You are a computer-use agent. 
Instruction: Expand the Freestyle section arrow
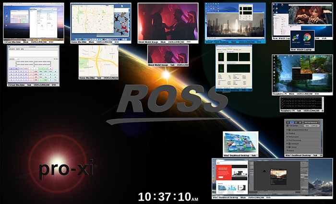tap(287, 144)
